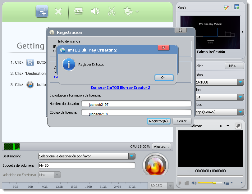Click the Add video file toolbar button

(x=42, y=11)
